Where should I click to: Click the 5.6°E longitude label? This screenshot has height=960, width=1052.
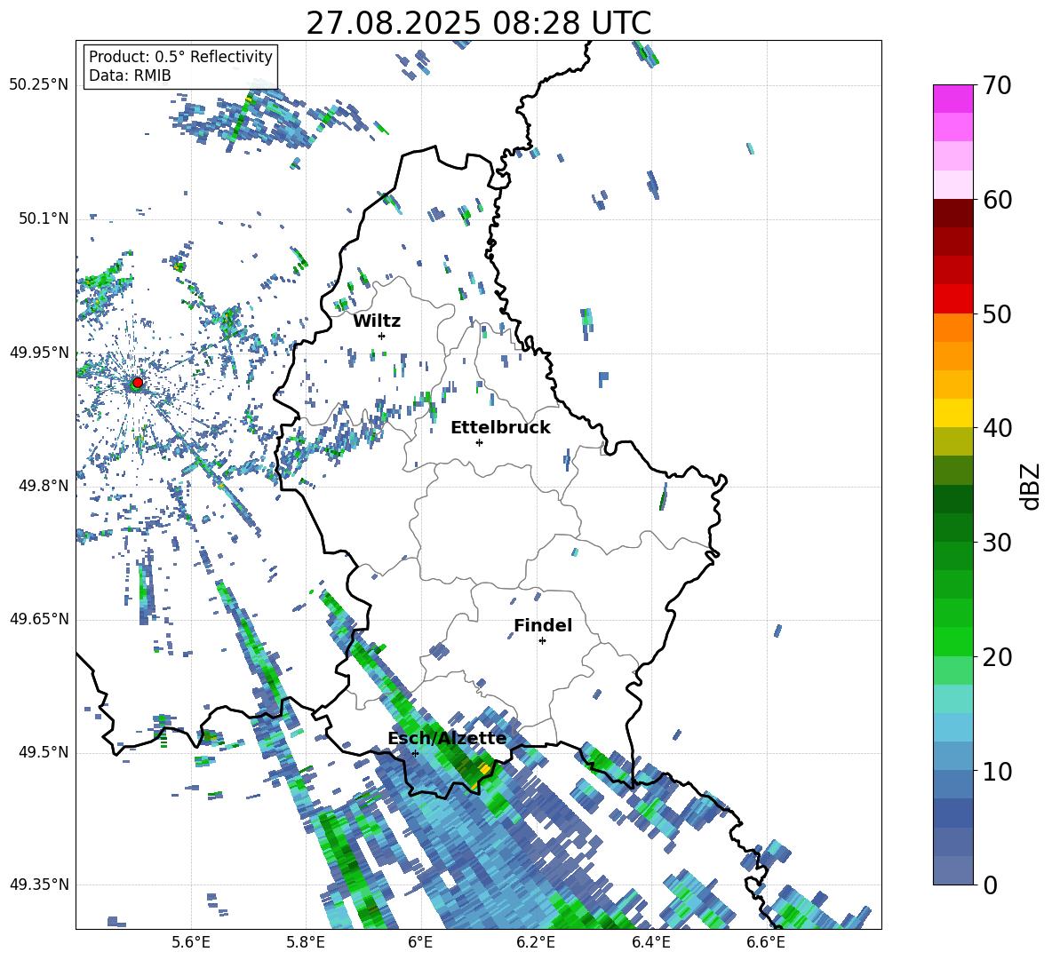191,943
